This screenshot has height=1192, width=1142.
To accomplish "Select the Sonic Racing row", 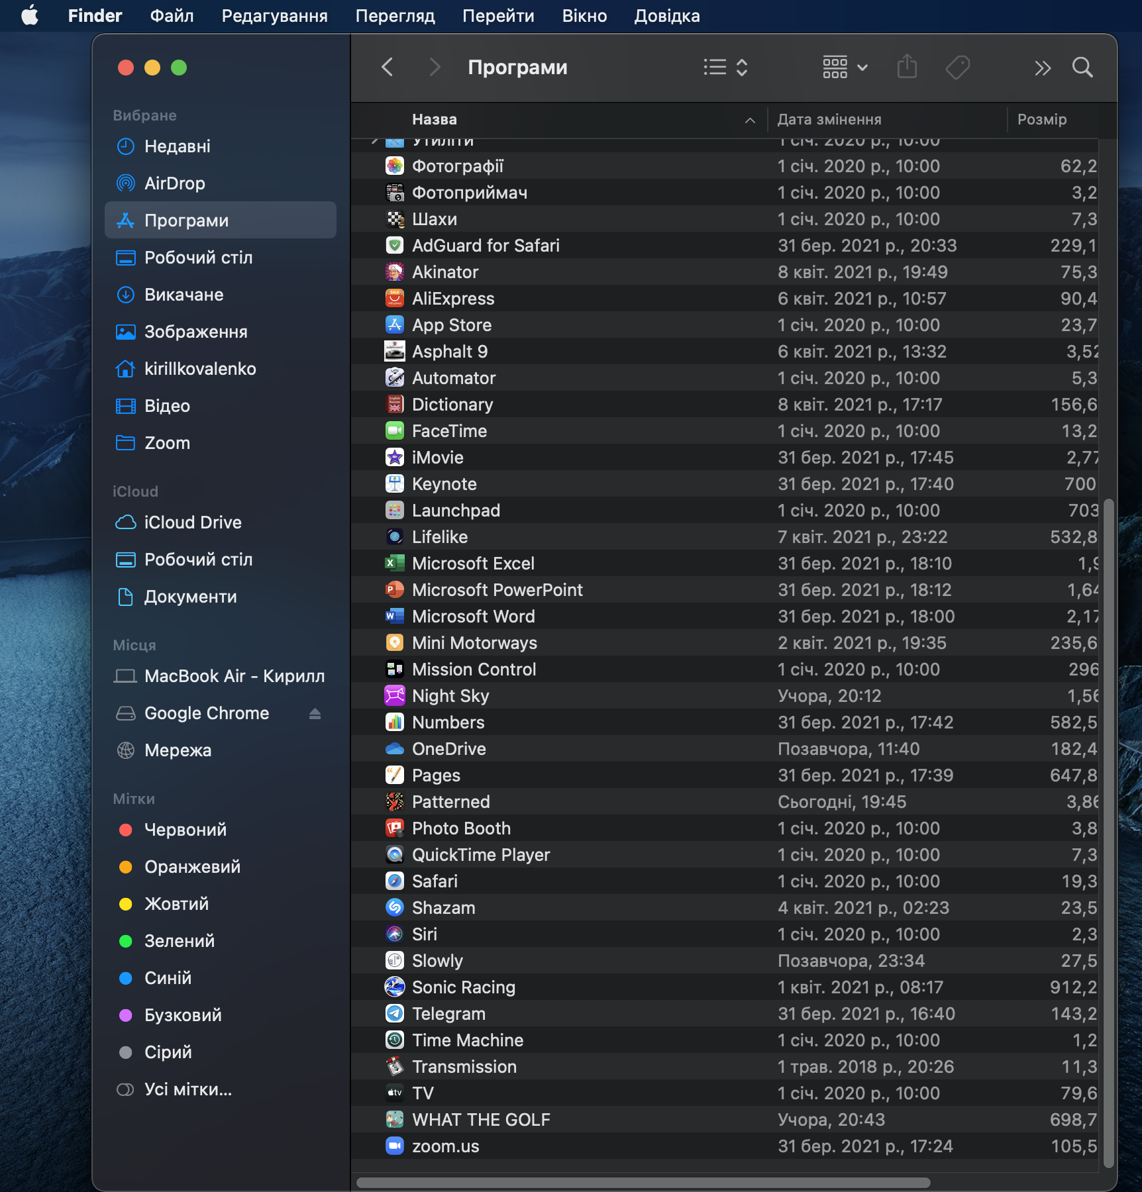I will [725, 987].
